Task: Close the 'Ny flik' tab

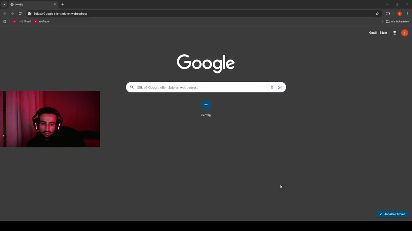Action: coord(55,4)
